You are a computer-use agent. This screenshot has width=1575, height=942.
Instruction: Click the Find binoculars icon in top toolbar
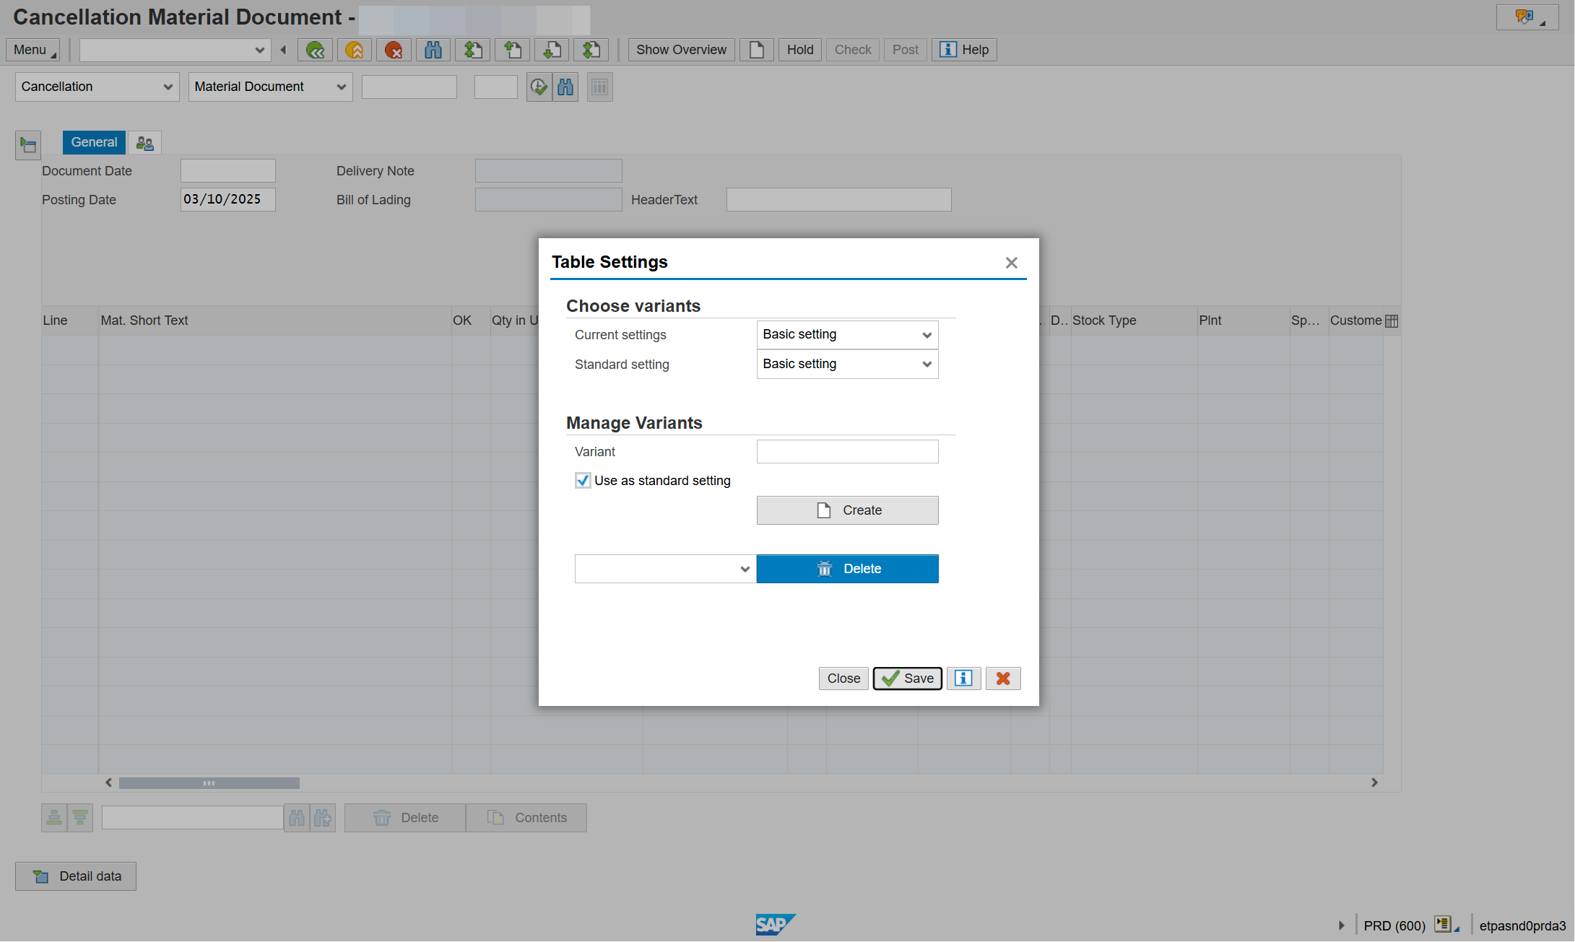click(x=433, y=50)
